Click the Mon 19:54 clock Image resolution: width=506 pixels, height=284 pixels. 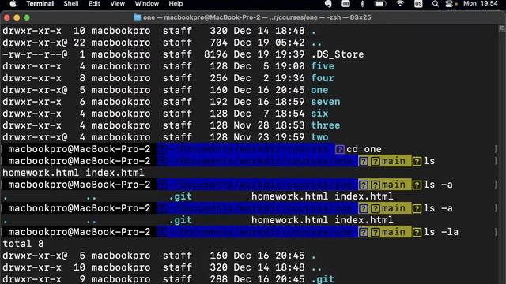coord(480,3)
